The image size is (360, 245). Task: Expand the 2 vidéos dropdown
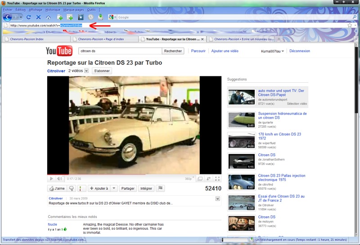[x=86, y=71]
